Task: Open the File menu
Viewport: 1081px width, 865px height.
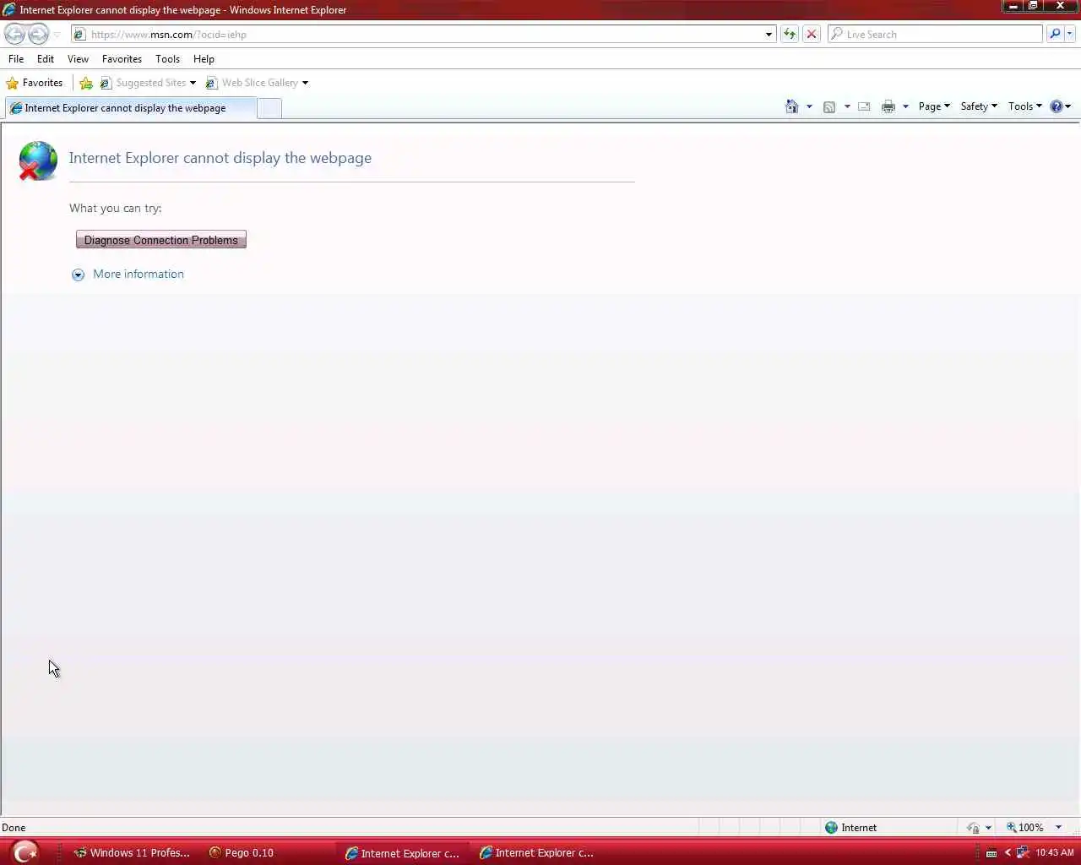Action: 16,59
